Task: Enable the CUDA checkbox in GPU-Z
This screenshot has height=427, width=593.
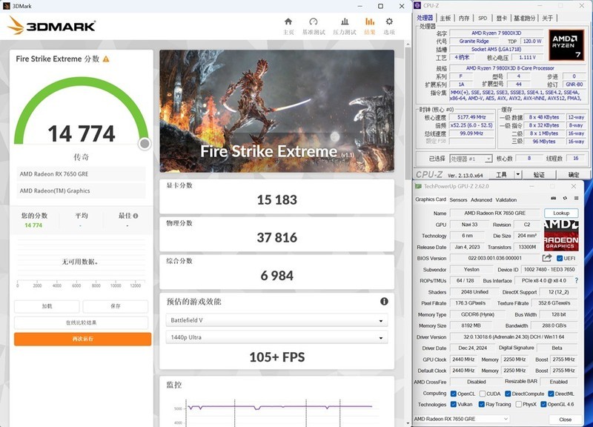Action: pyautogui.click(x=483, y=394)
